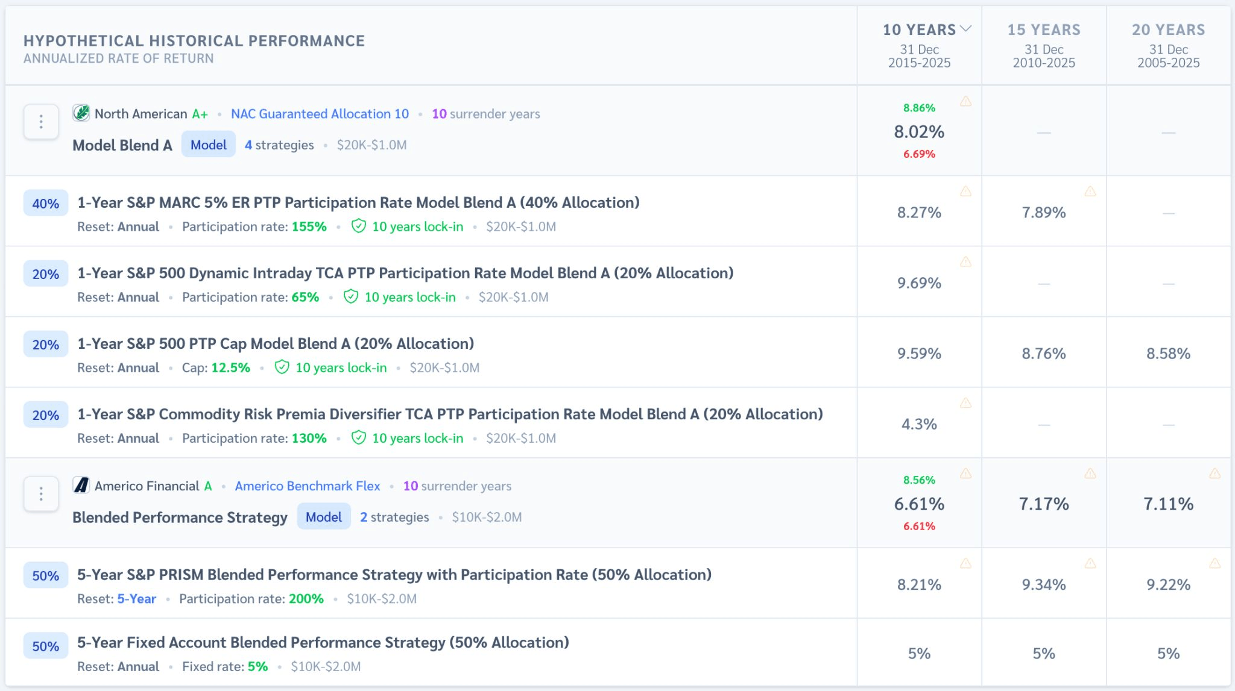Click 20% badge for S&P 500 PTP Cap strategy
The height and width of the screenshot is (691, 1235).
[46, 345]
